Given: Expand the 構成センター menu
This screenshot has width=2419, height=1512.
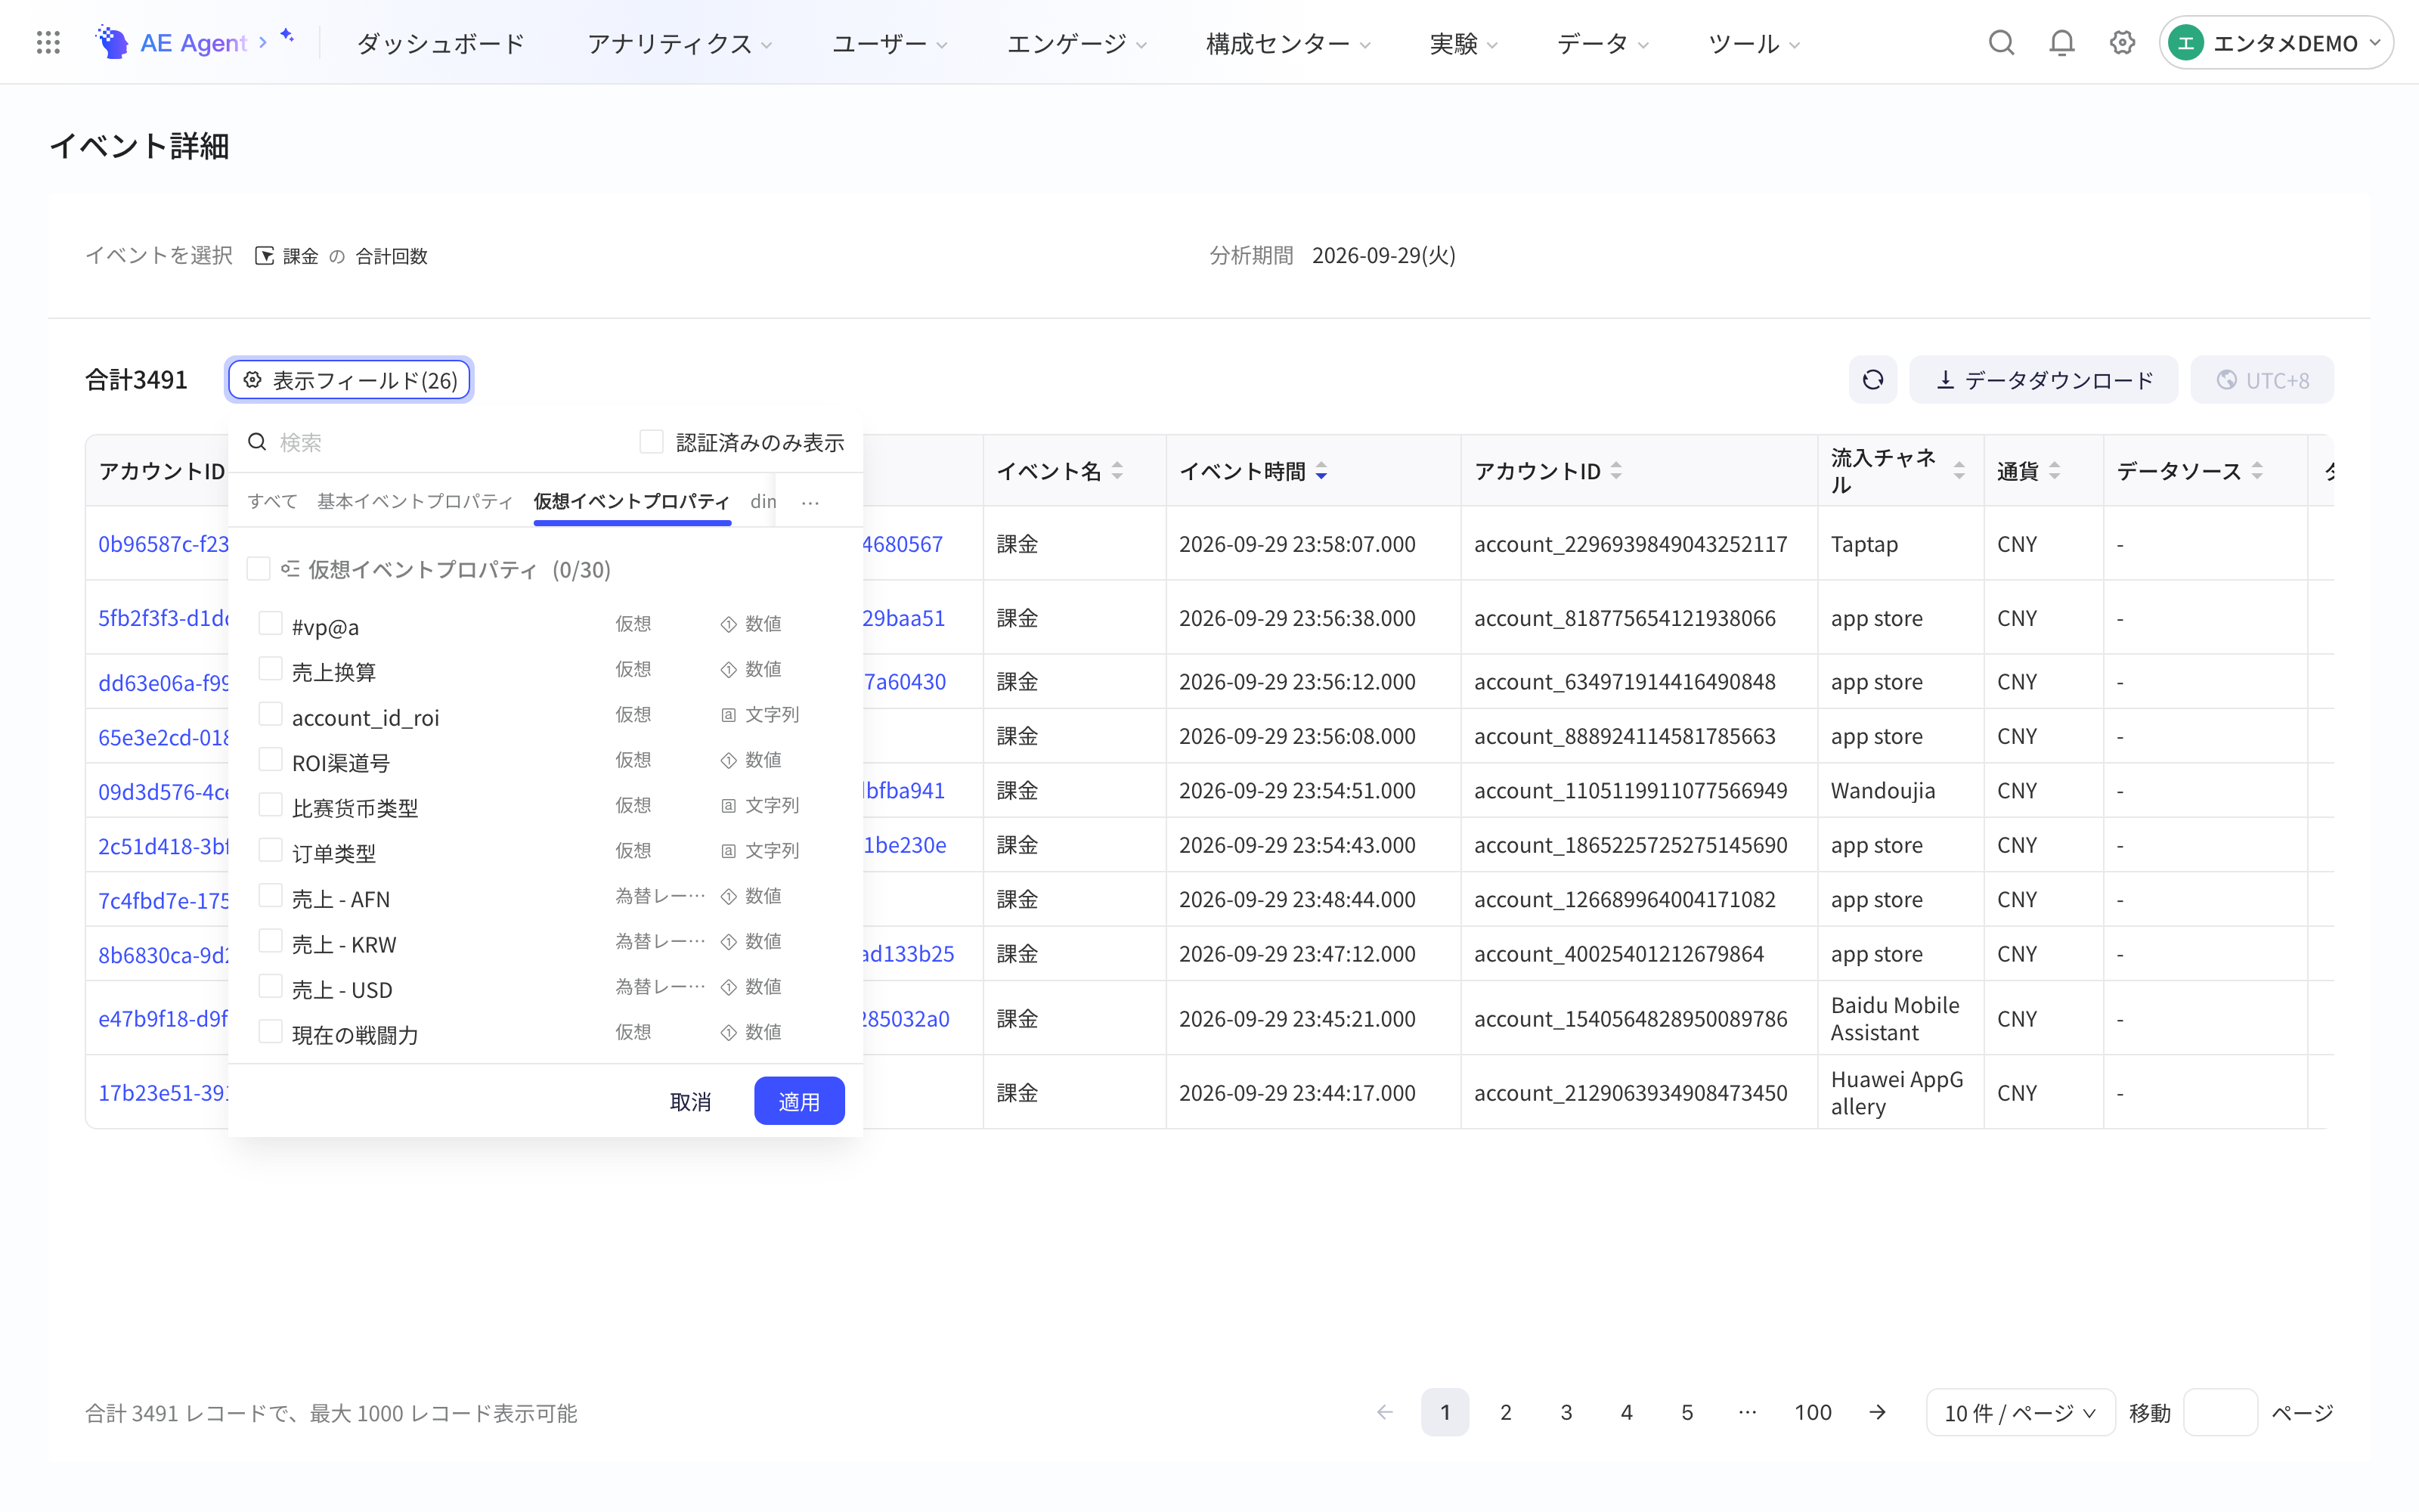Looking at the screenshot, I should [x=1287, y=43].
